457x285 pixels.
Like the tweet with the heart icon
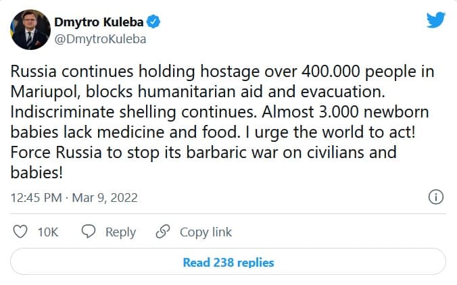pos(21,232)
